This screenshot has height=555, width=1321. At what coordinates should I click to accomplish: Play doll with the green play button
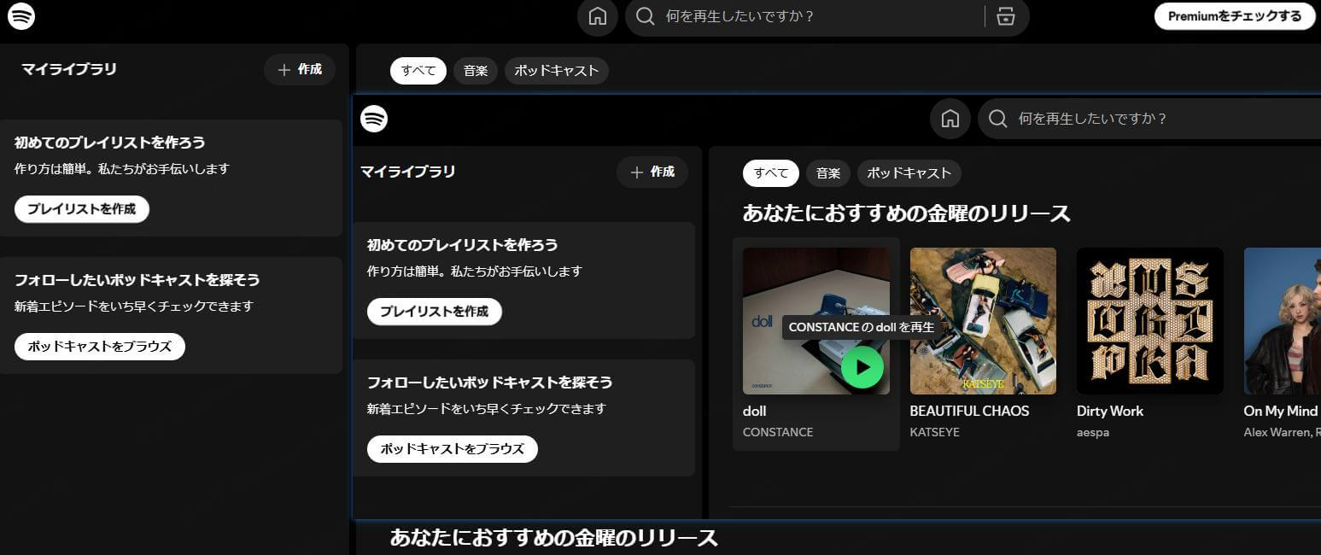click(x=862, y=367)
